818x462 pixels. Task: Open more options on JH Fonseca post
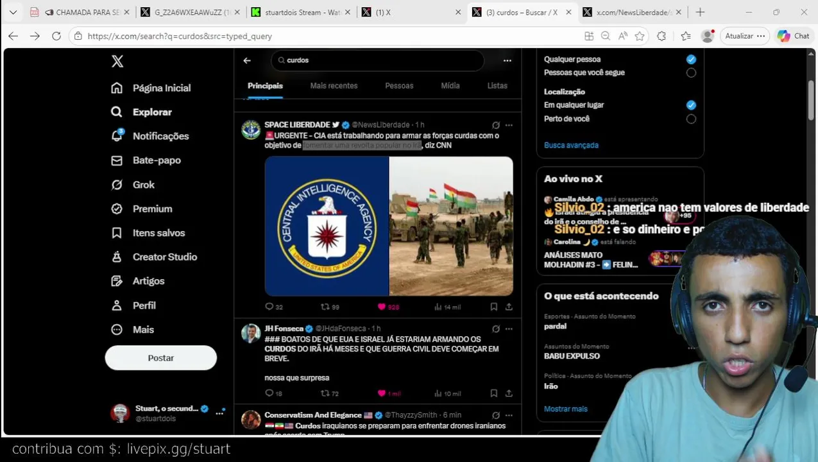click(509, 329)
